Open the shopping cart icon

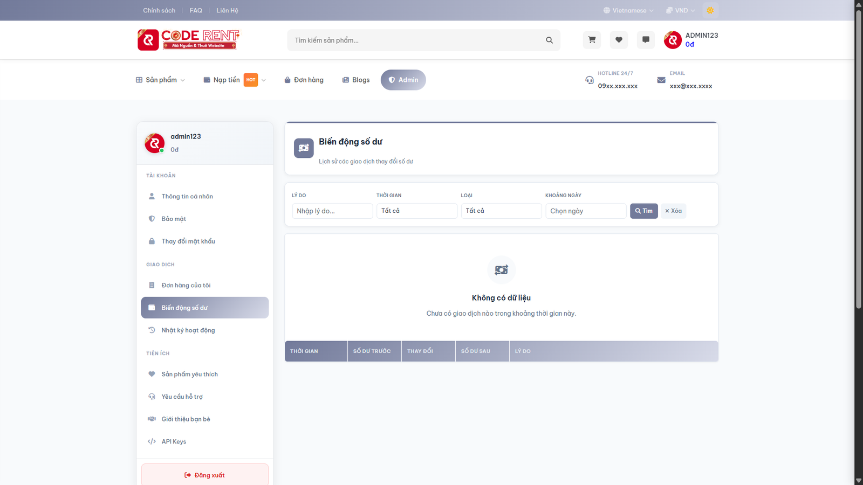(592, 40)
